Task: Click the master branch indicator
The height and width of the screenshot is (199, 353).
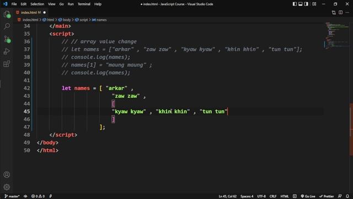Action: click(12, 196)
